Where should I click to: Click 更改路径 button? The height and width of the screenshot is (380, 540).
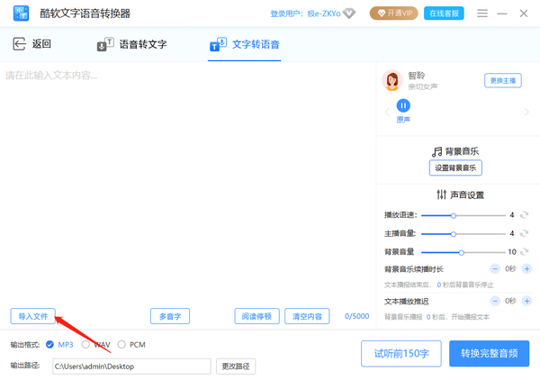point(236,366)
